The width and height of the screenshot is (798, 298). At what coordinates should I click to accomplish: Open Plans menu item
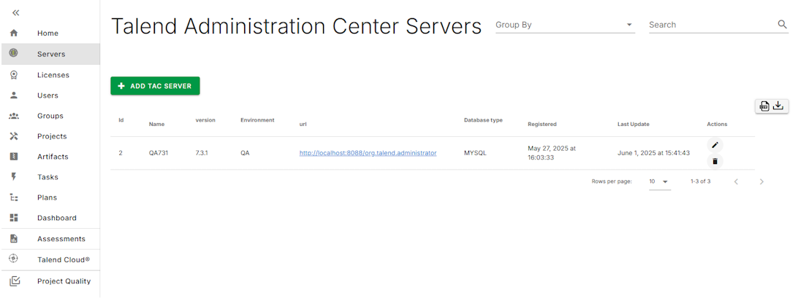(x=47, y=197)
